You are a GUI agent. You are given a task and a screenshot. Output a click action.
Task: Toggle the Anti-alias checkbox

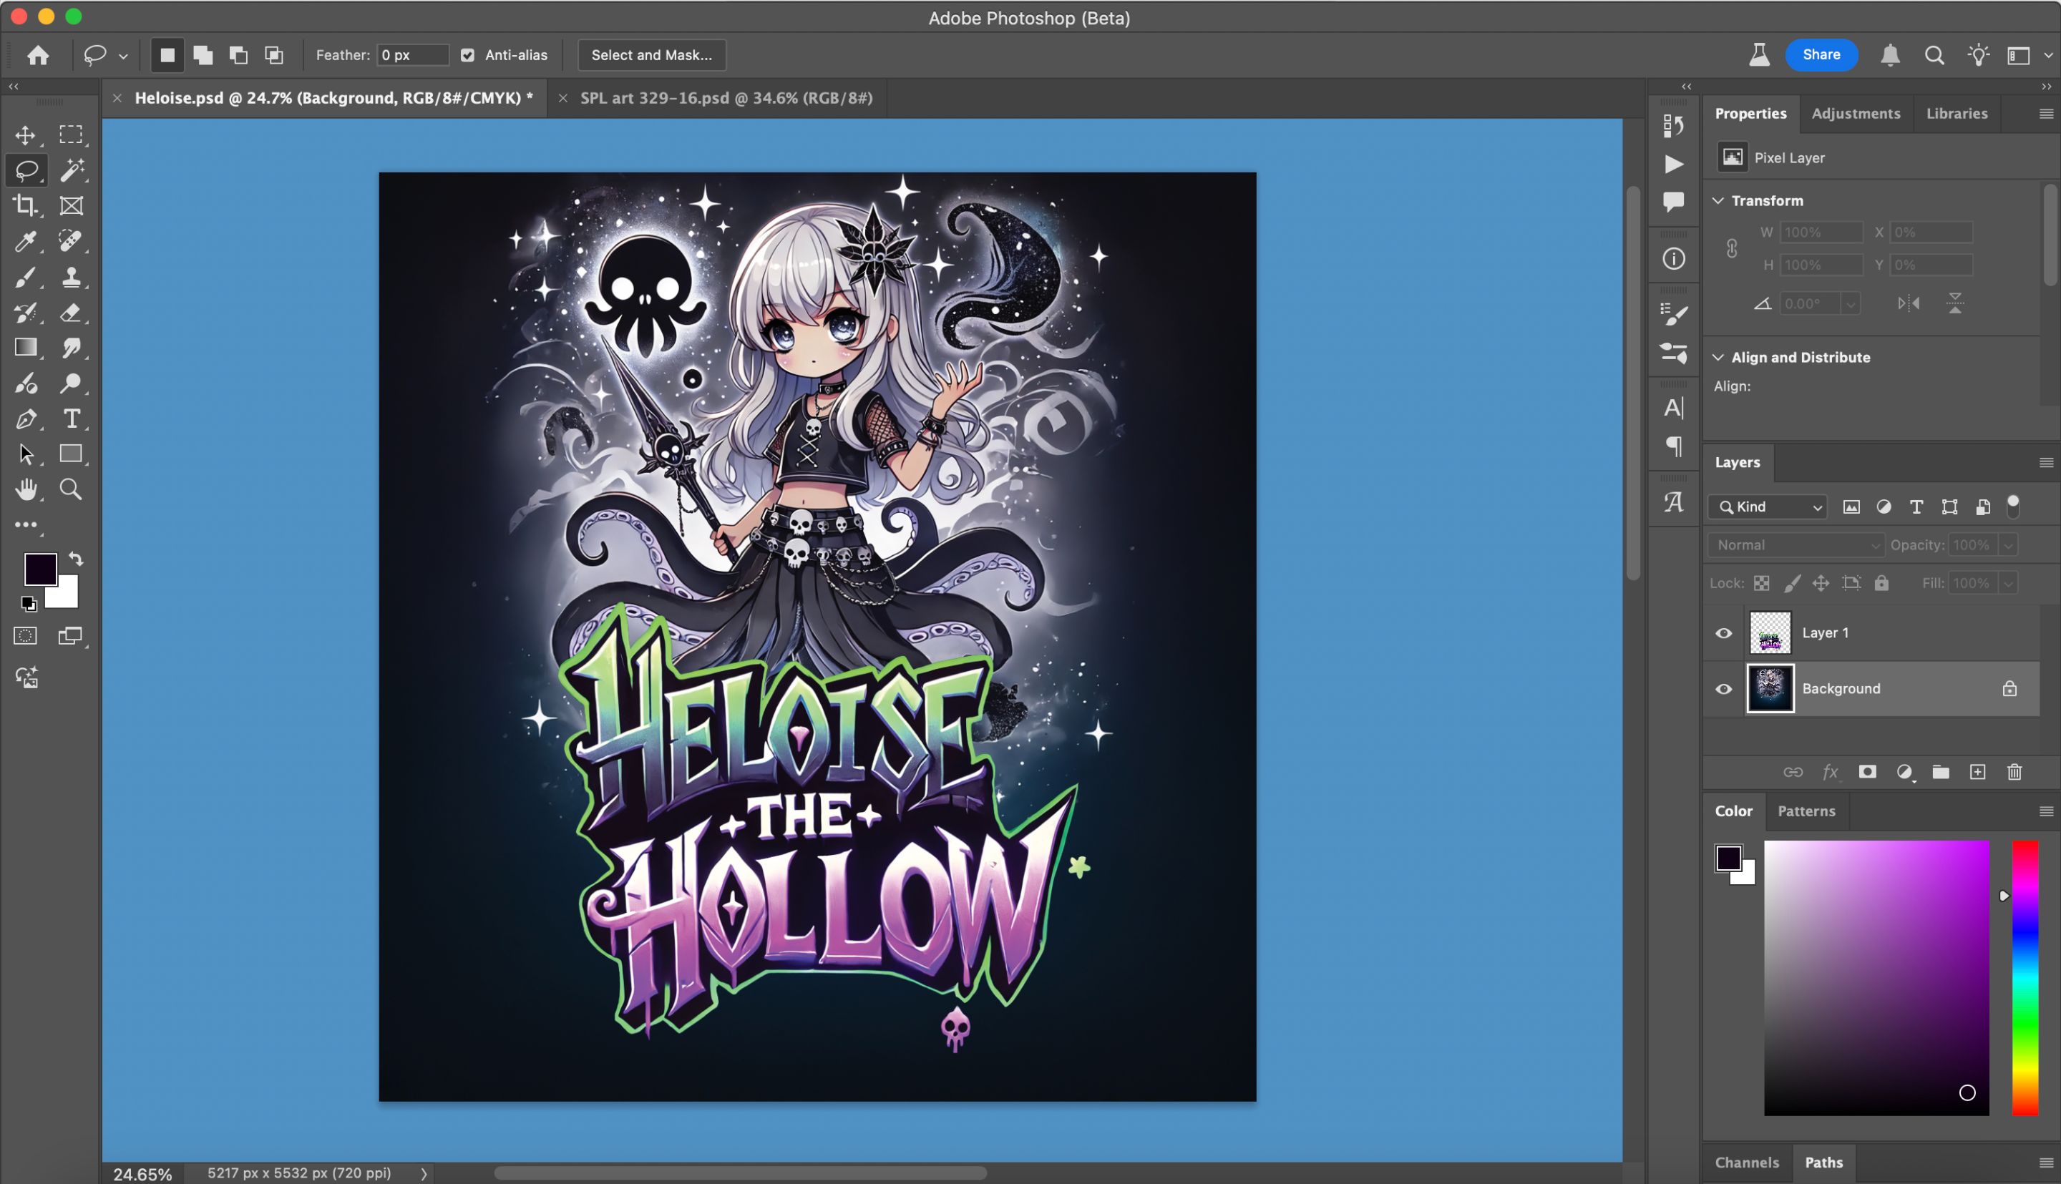(x=468, y=55)
